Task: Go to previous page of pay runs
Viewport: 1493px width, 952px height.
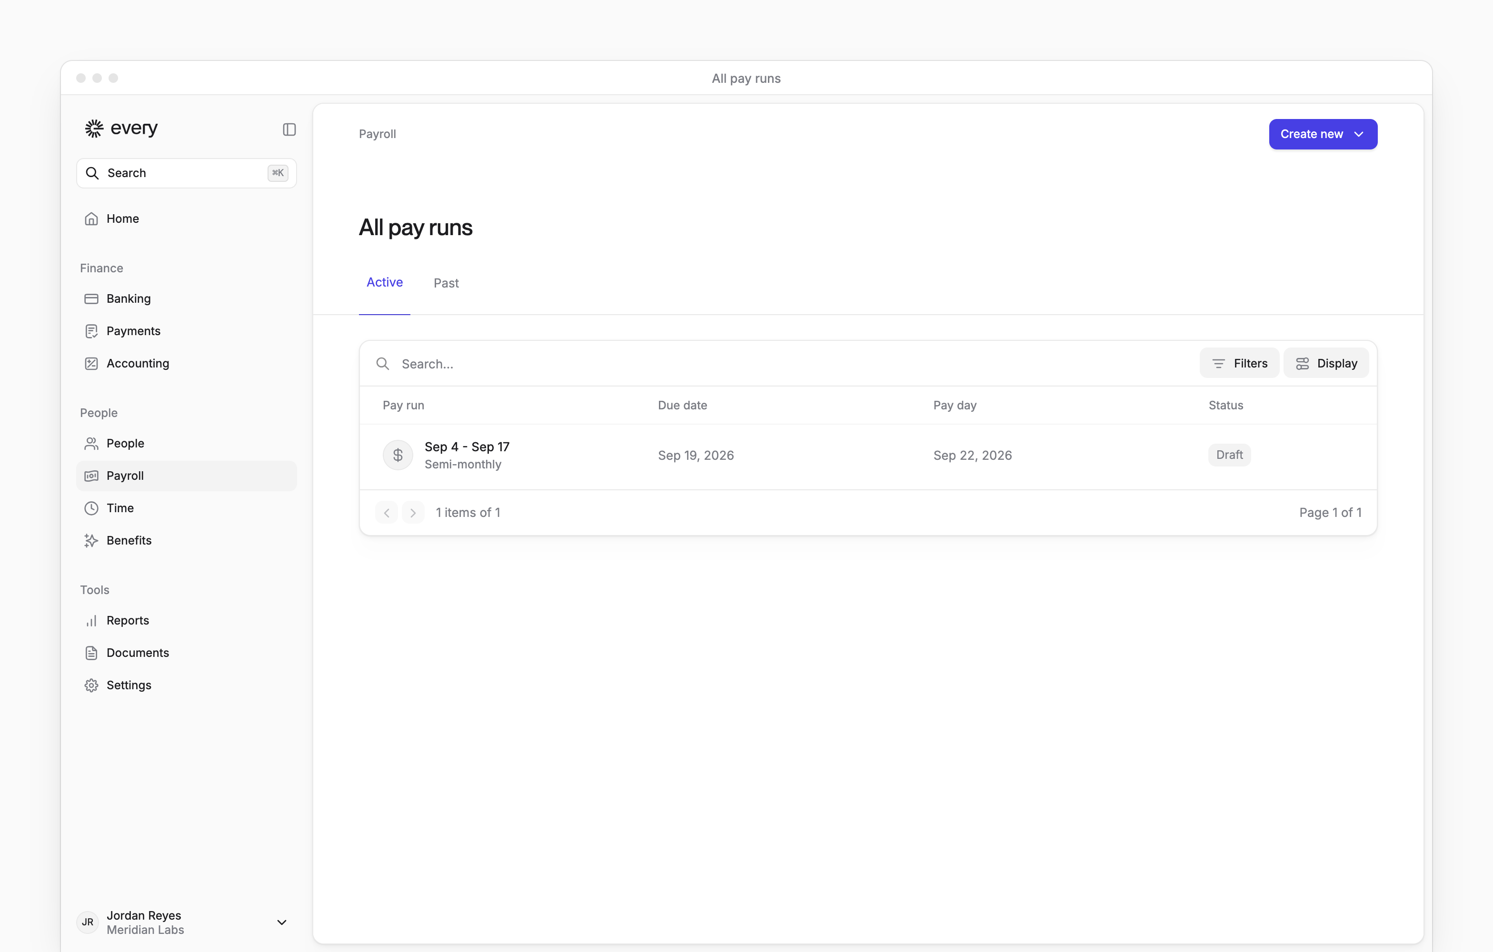Action: click(387, 513)
